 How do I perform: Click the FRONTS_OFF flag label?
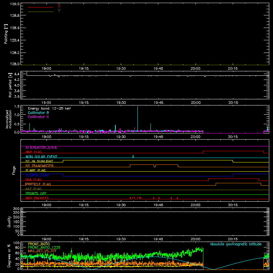36,193
